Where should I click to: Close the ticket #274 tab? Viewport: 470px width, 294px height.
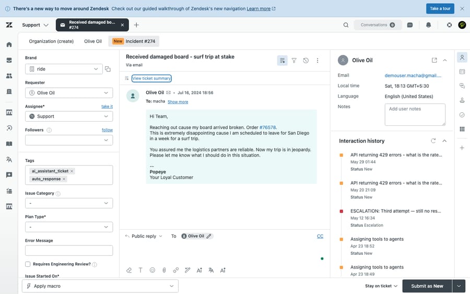click(122, 25)
